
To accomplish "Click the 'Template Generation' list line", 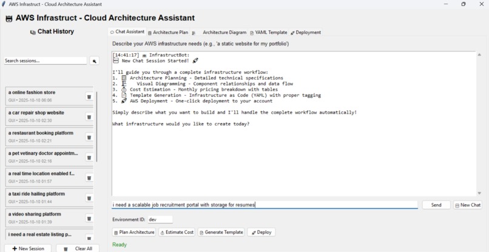I will [217, 95].
